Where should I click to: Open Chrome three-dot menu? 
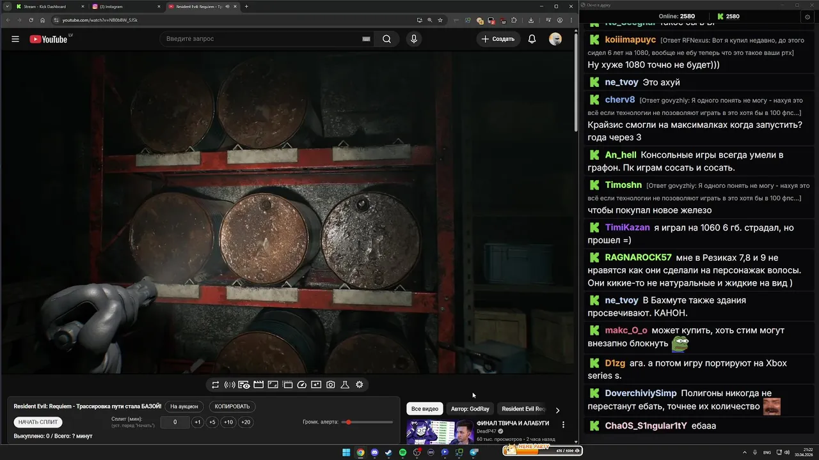click(571, 20)
